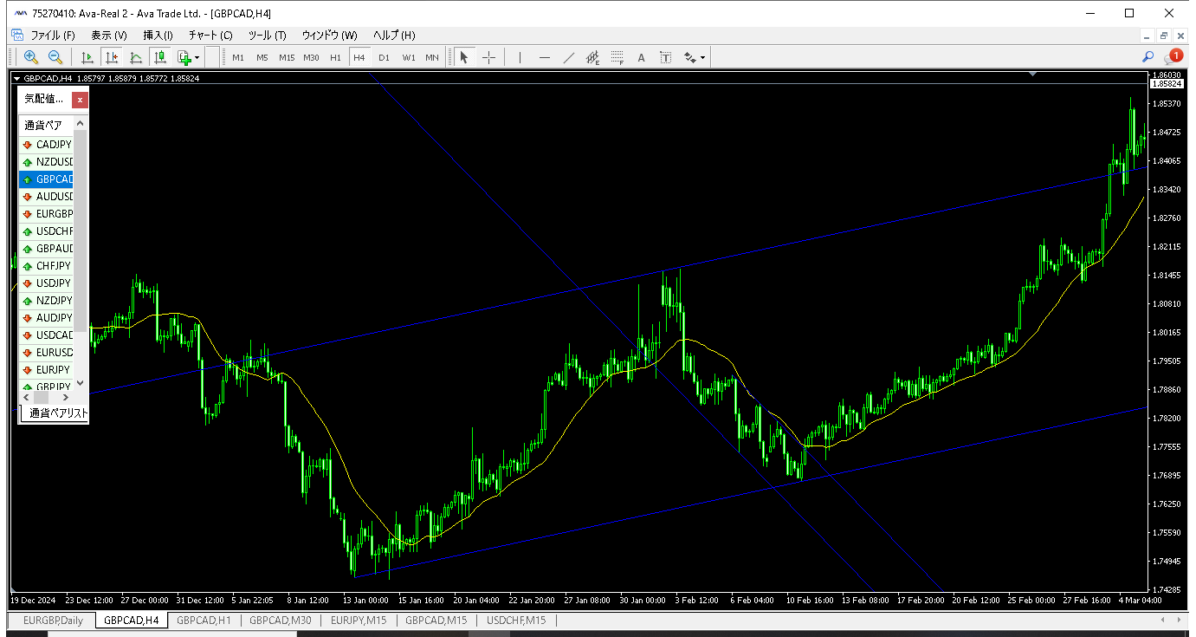Select CADJPY in the pair list
This screenshot has width=1196, height=637.
point(47,145)
